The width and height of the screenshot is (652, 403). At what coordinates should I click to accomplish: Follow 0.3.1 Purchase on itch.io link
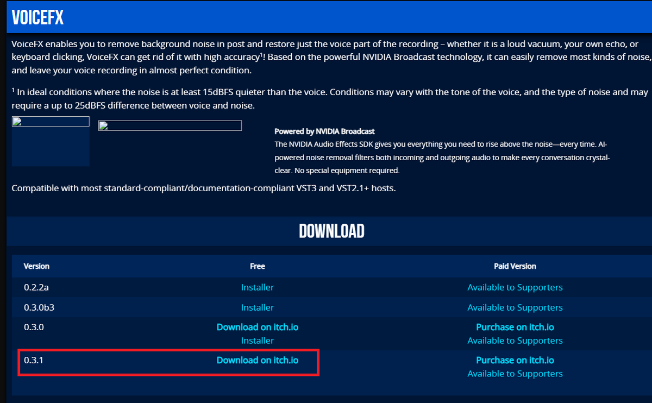click(x=515, y=360)
